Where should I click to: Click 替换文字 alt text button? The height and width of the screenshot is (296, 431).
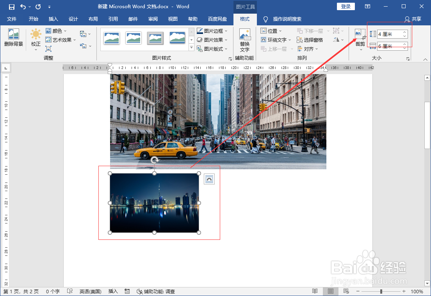pos(245,40)
